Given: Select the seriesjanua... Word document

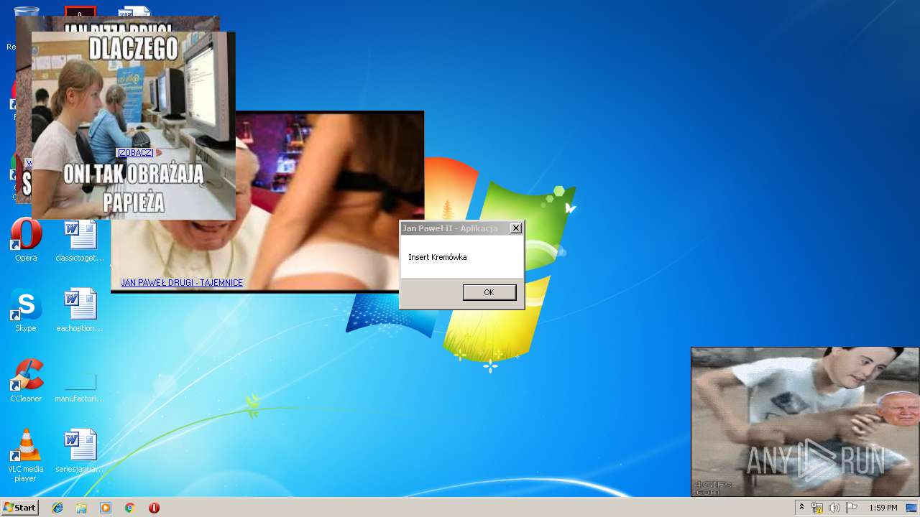Looking at the screenshot, I should pyautogui.click(x=80, y=452).
